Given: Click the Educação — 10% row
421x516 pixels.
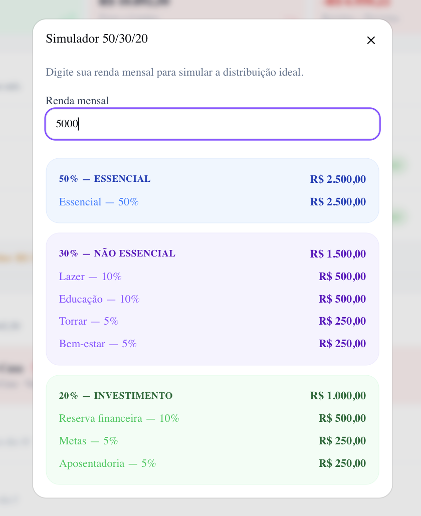Looking at the screenshot, I should [213, 299].
